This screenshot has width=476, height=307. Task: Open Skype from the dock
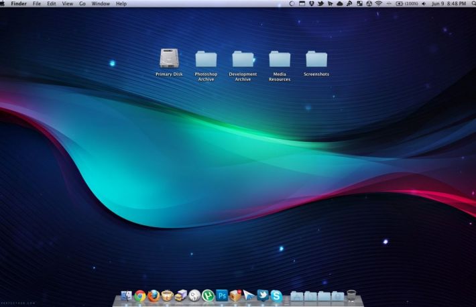coord(276,296)
